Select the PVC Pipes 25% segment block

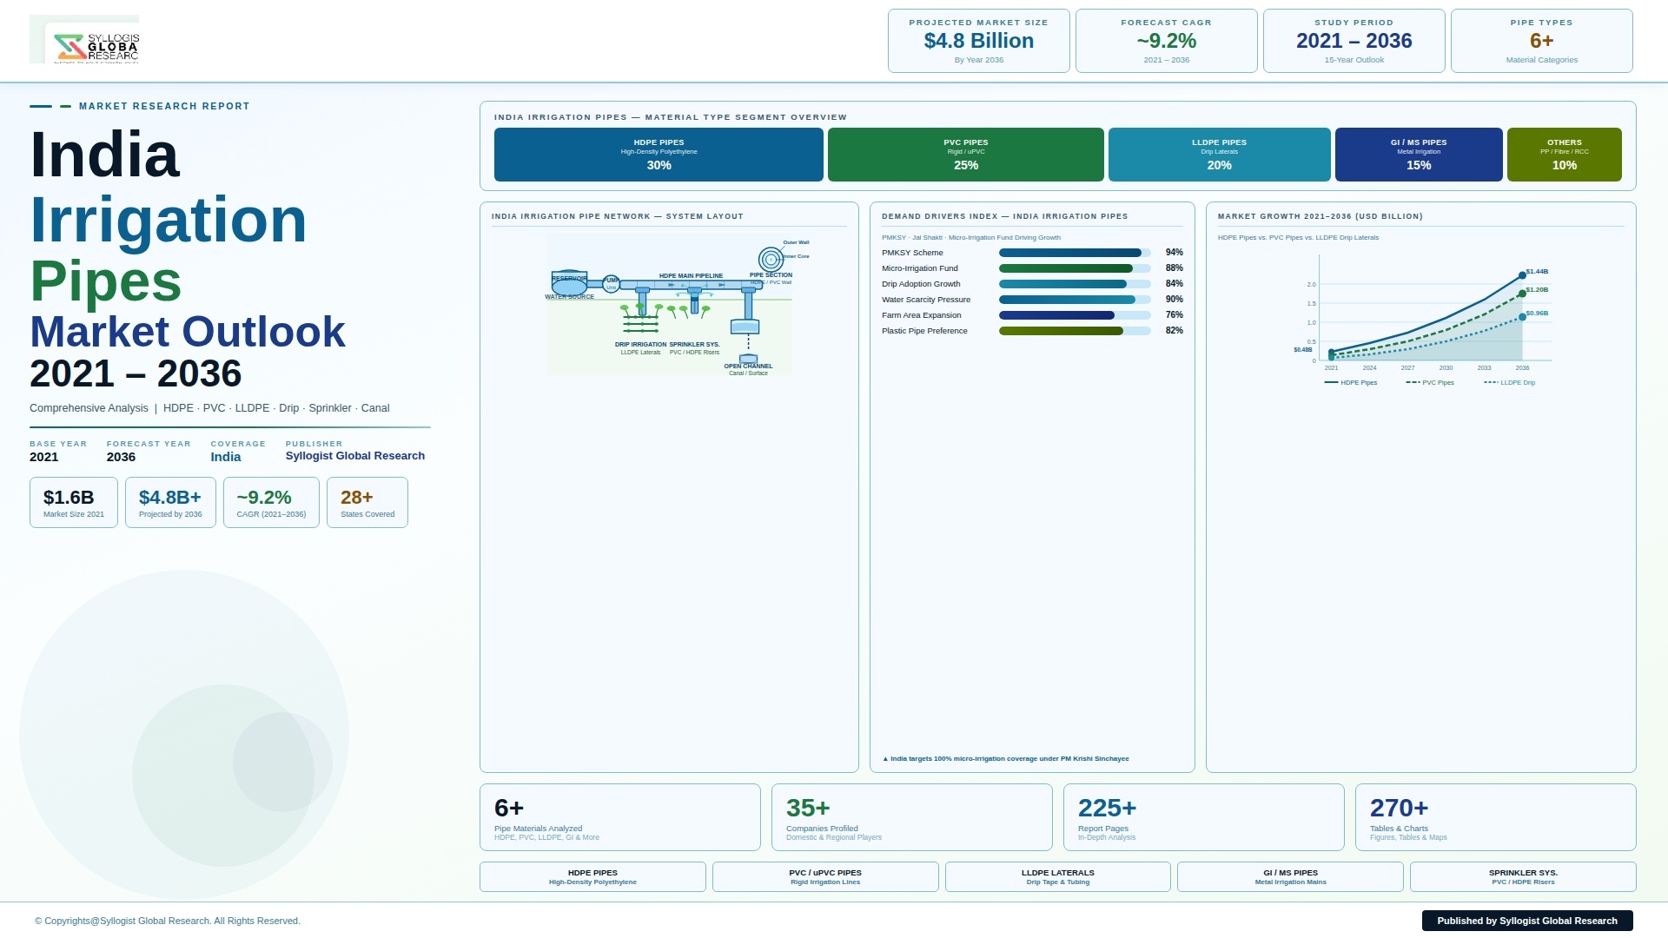966,155
